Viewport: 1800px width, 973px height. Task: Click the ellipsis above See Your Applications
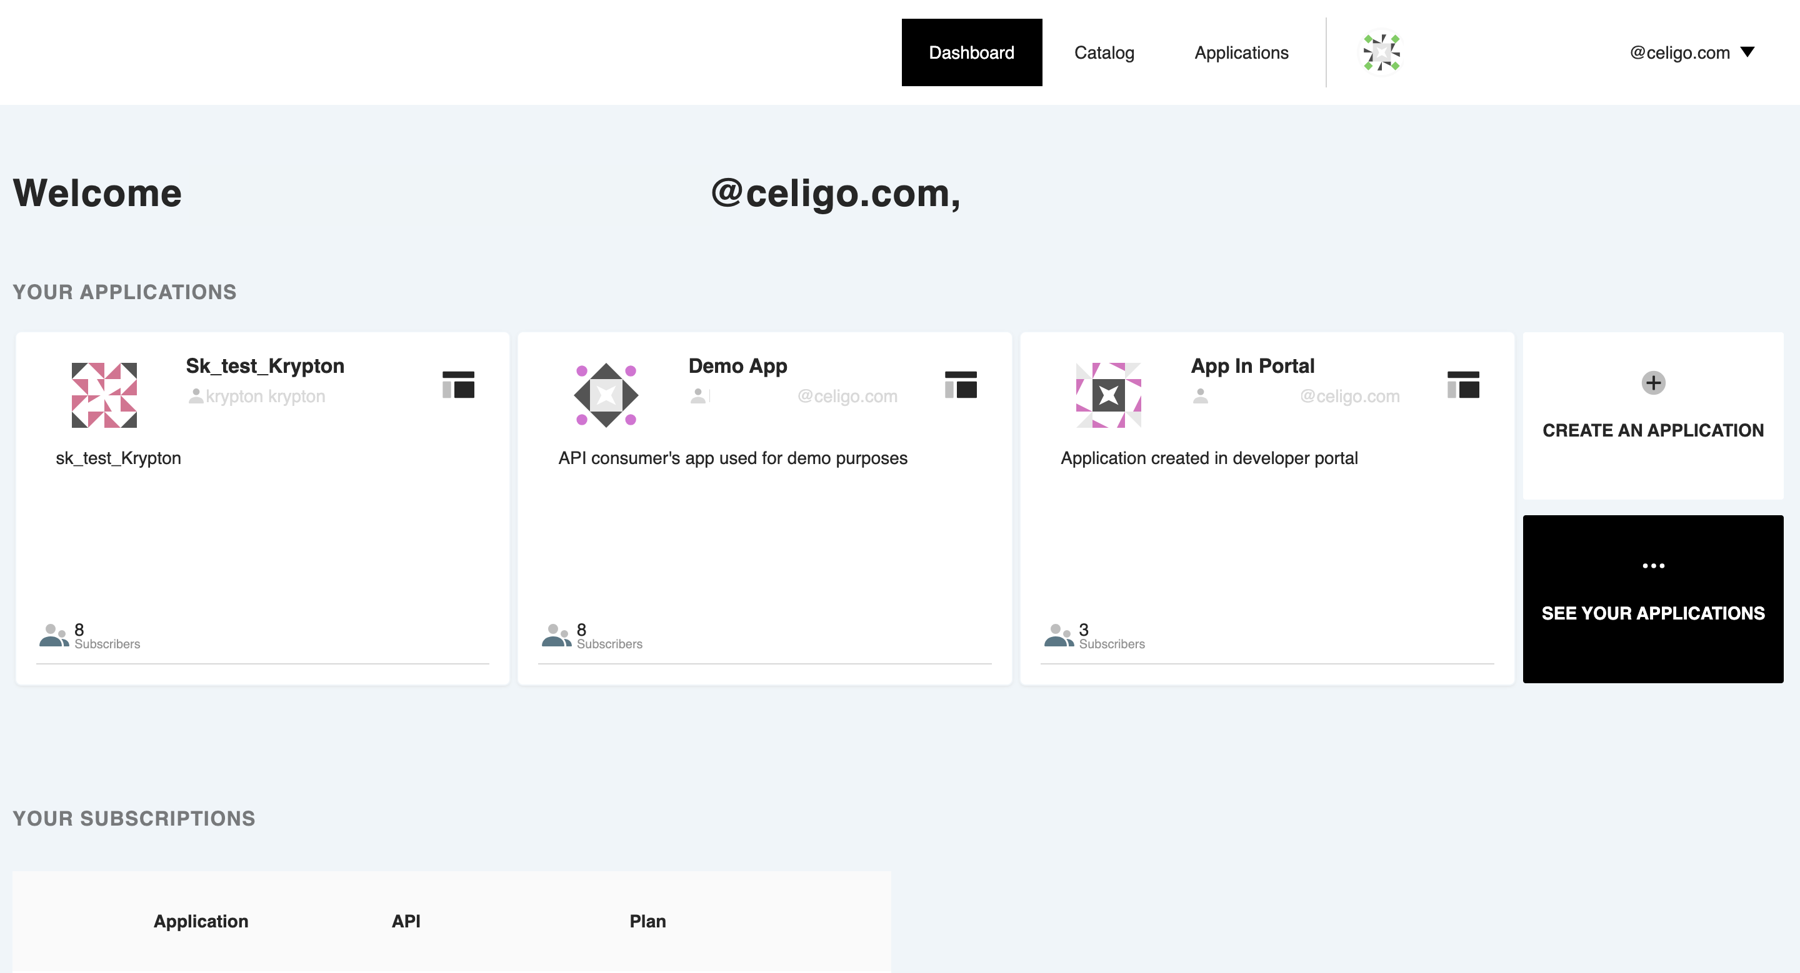1652,565
